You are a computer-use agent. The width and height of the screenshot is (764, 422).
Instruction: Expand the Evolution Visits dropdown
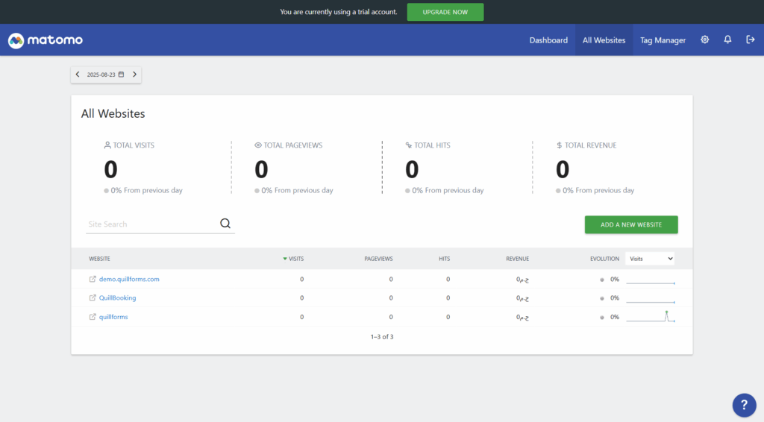pyautogui.click(x=650, y=259)
